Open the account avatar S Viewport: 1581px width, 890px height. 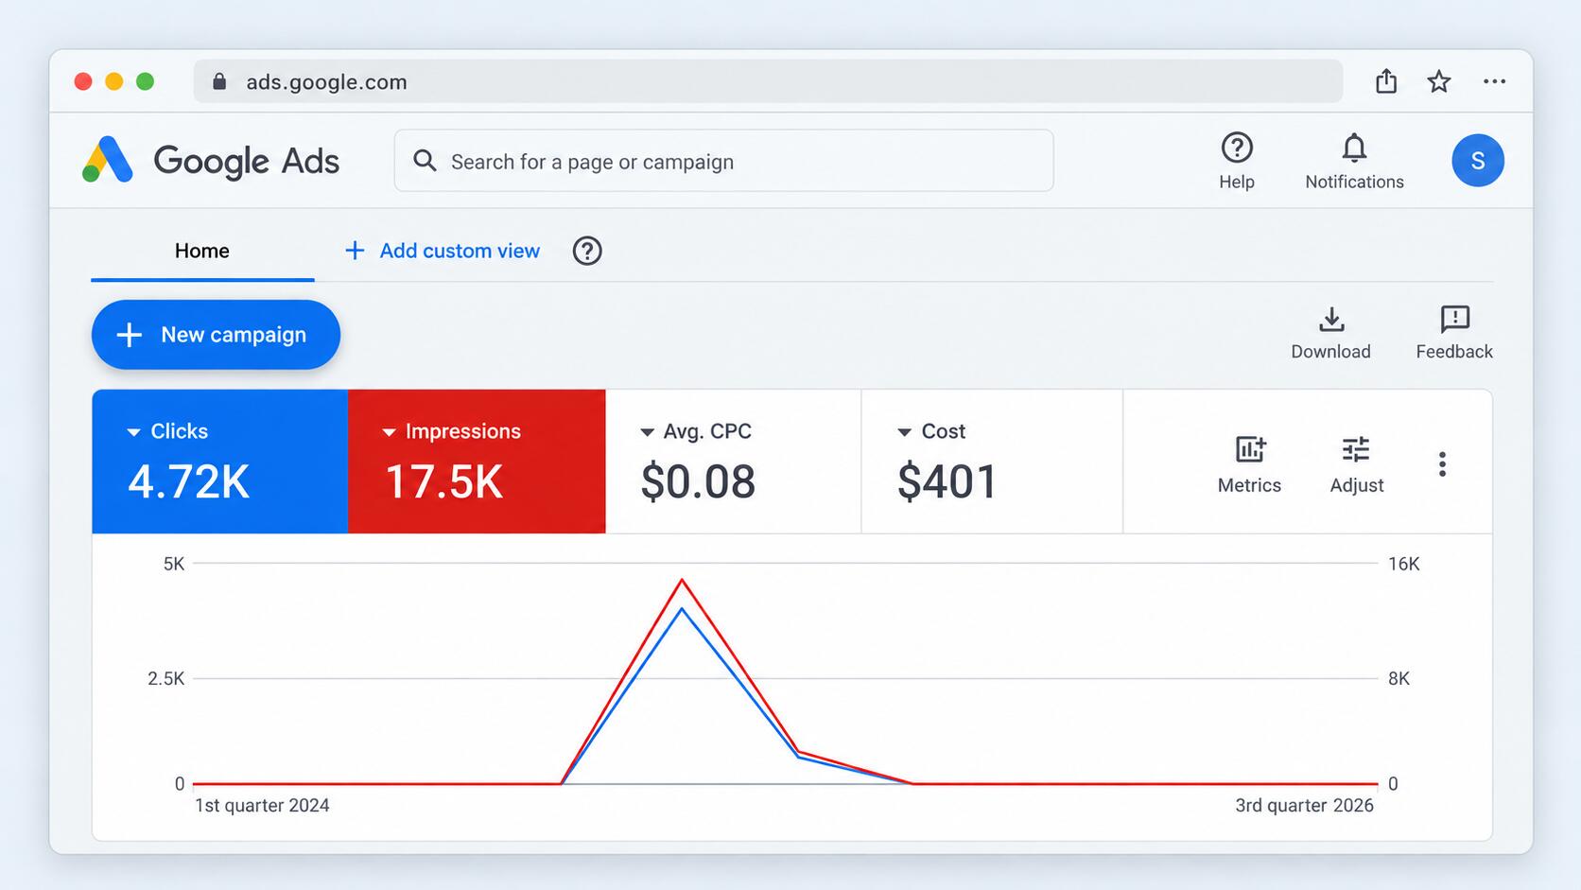pos(1477,160)
